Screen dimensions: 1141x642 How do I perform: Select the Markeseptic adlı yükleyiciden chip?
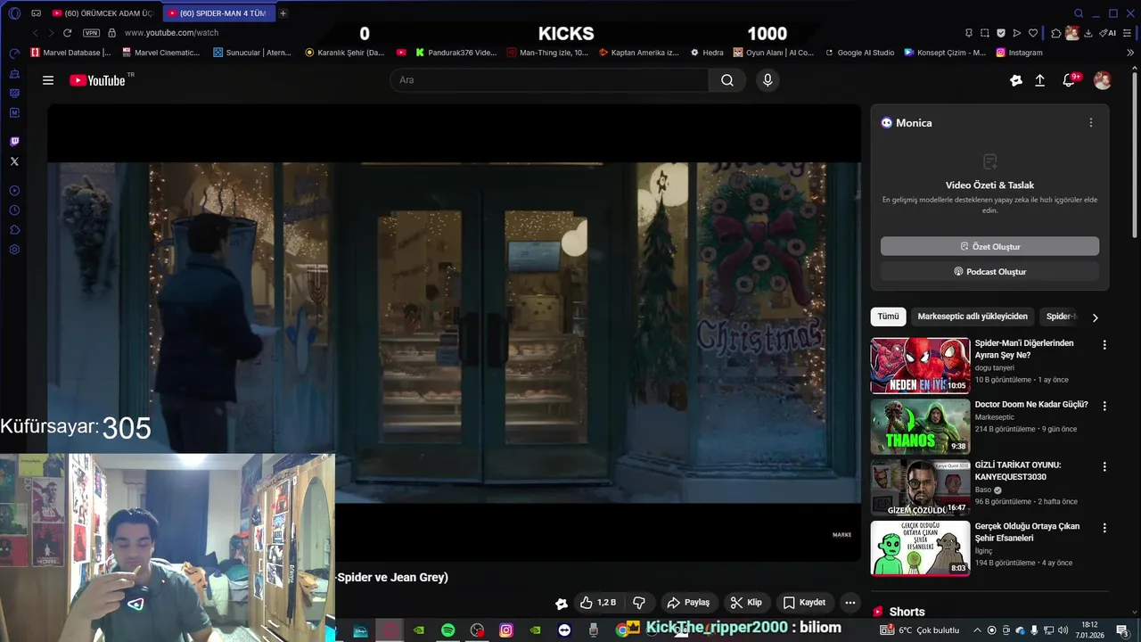[973, 317]
